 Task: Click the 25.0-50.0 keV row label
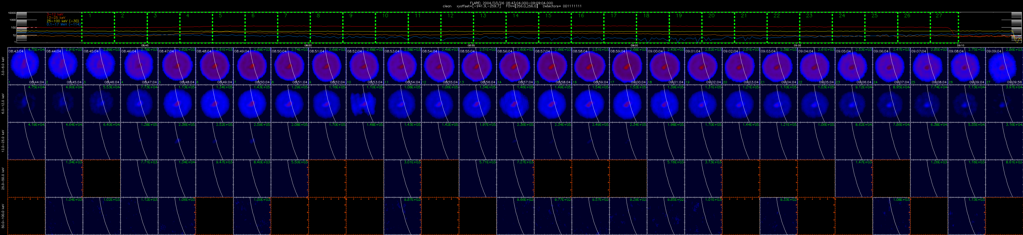click(3, 179)
